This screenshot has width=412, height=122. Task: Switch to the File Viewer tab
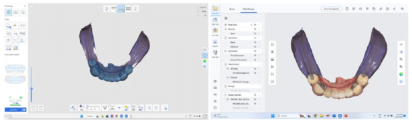point(249,9)
